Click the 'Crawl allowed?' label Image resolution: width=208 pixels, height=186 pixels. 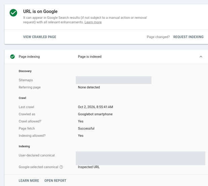pos(30,121)
